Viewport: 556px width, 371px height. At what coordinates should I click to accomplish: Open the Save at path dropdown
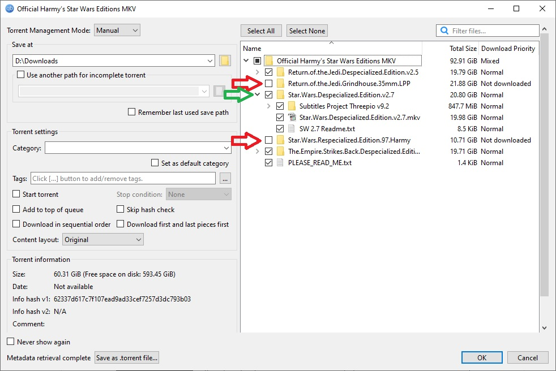tap(210, 61)
